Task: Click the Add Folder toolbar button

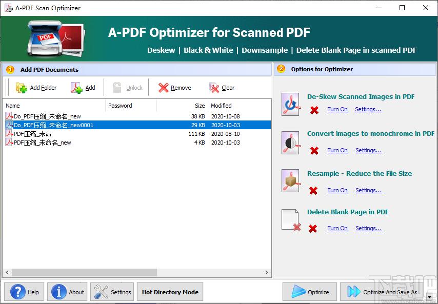Action: point(36,88)
